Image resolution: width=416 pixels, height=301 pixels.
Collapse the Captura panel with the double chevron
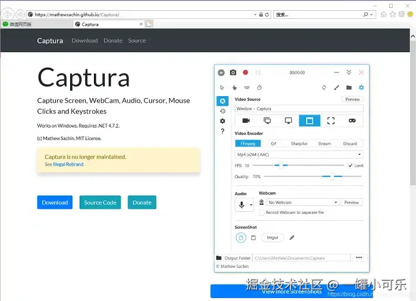click(x=349, y=72)
